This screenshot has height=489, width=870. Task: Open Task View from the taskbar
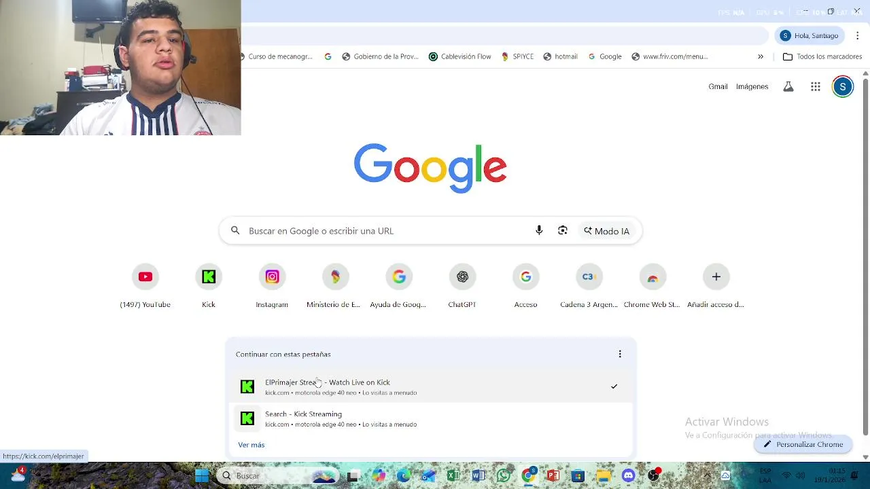353,475
